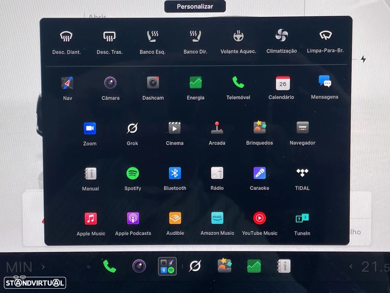Toggle right seat heater (Banco Dir.)
390x293 pixels.
(x=195, y=36)
